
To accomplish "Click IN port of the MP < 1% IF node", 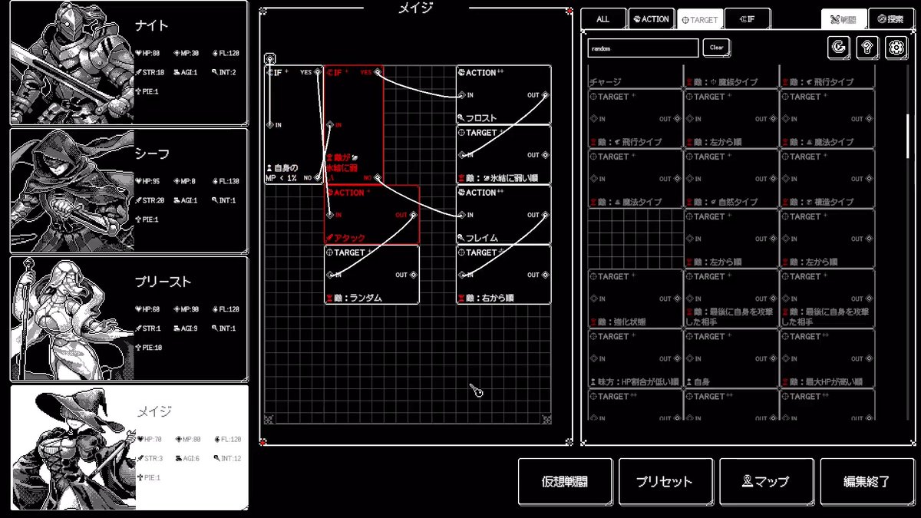I will pyautogui.click(x=270, y=124).
